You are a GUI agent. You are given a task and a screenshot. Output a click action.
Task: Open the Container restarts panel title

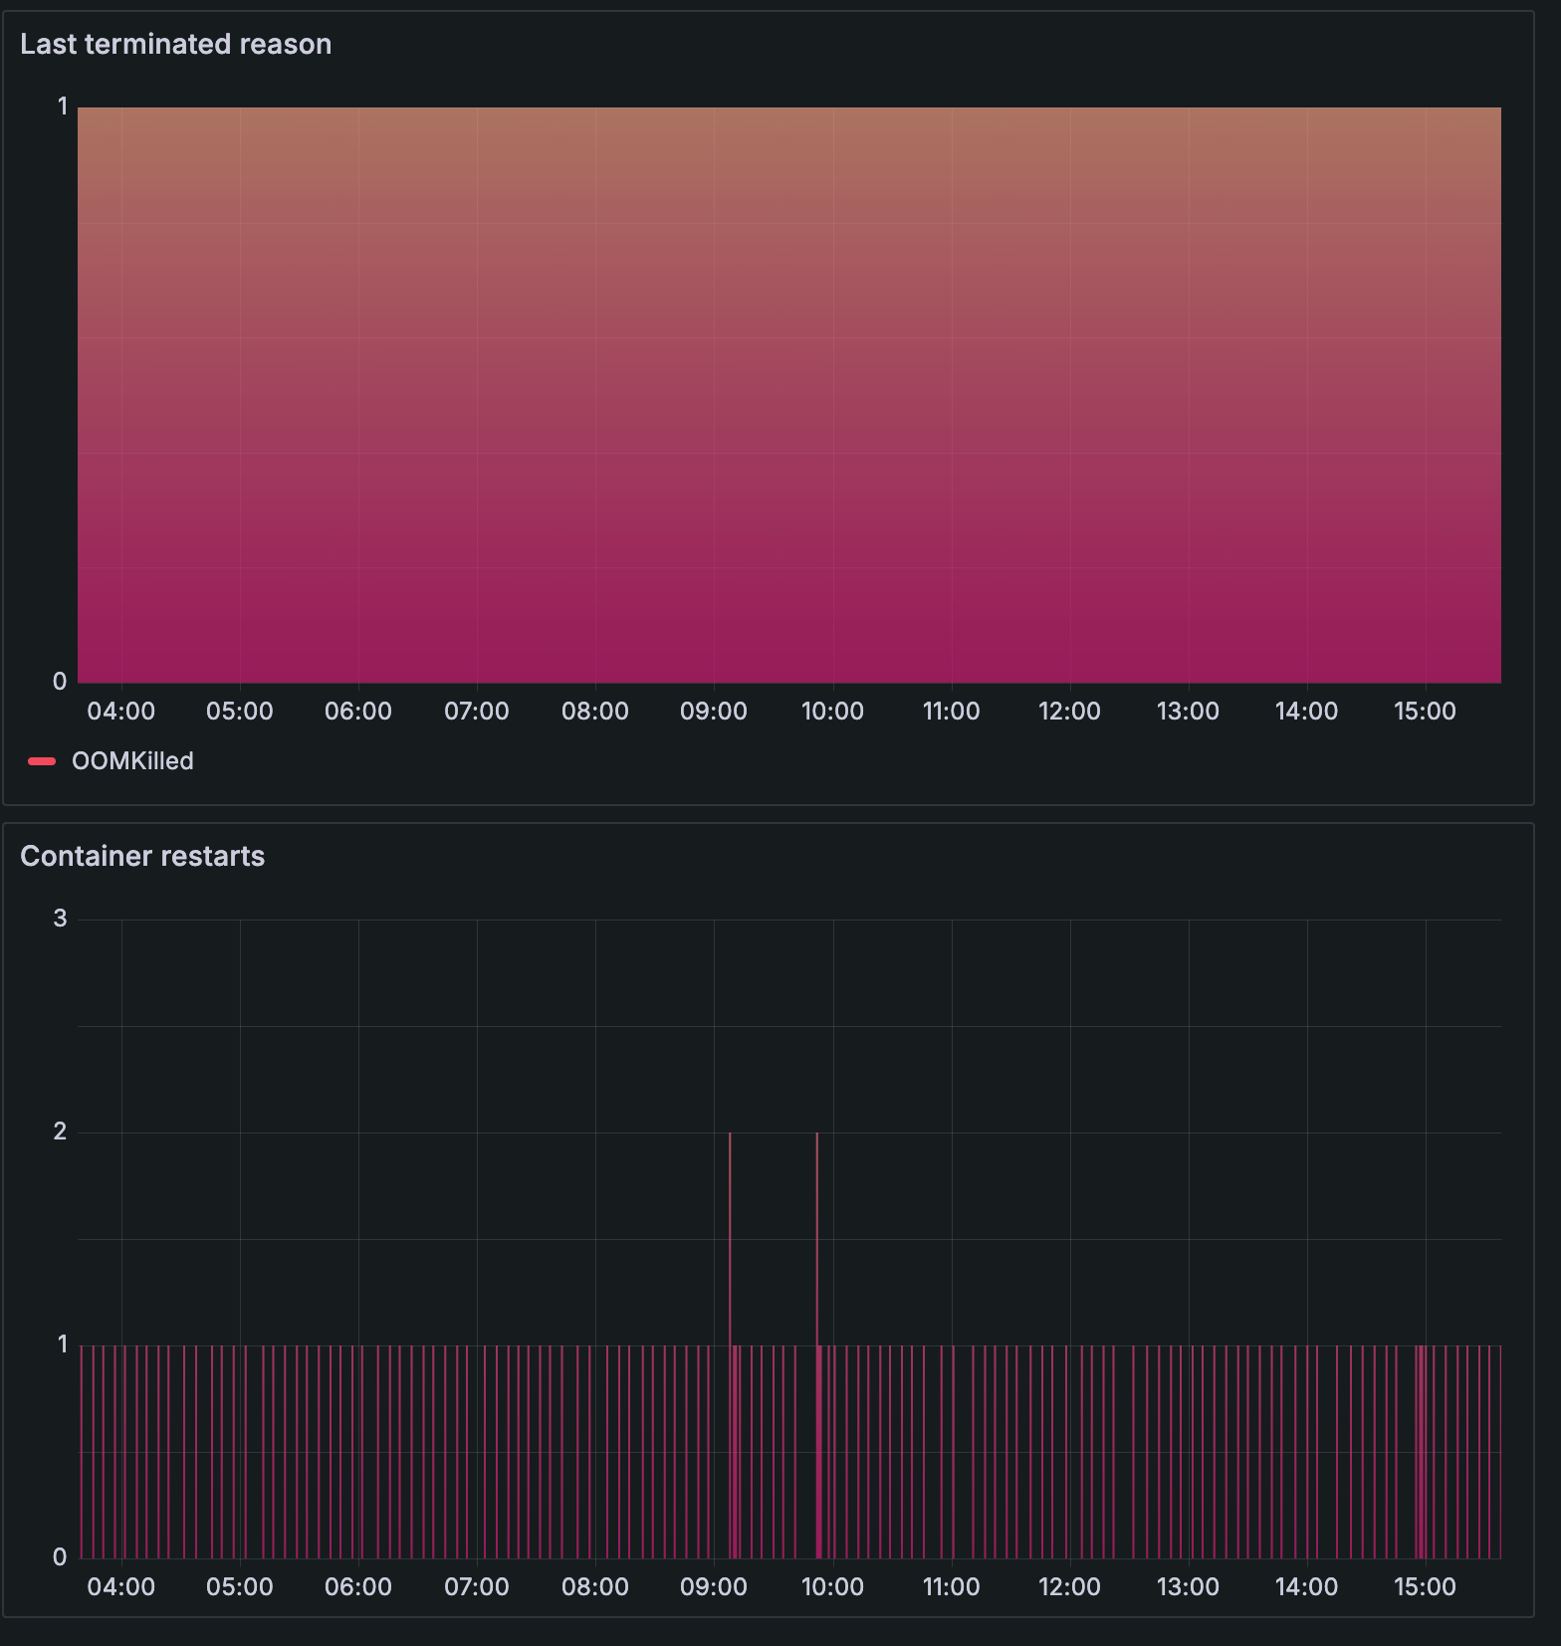pyautogui.click(x=142, y=856)
